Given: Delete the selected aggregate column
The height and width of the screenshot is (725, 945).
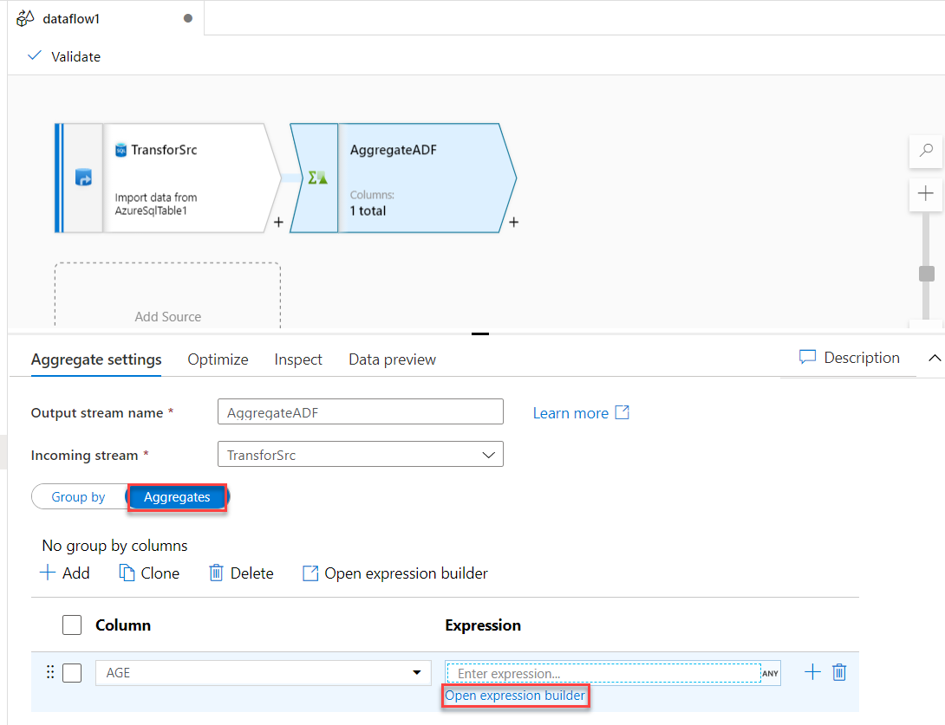Looking at the screenshot, I should [241, 573].
